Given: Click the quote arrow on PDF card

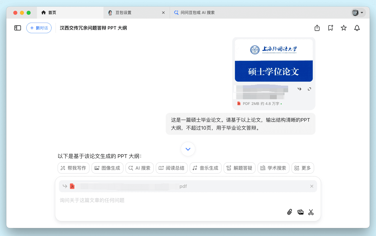Looking at the screenshot, I should [x=299, y=89].
